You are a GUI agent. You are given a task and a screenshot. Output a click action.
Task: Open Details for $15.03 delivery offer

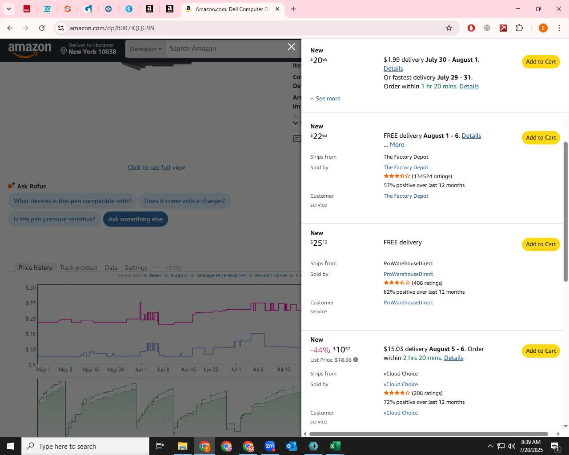[x=453, y=358]
